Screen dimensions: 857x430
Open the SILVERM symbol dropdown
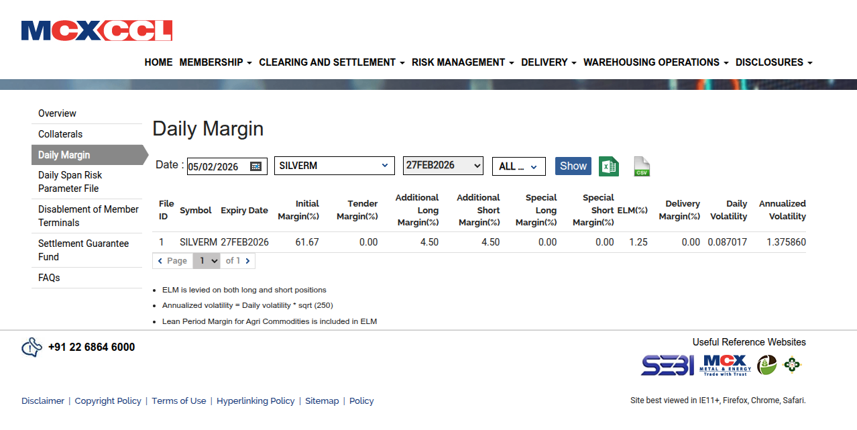[334, 166]
